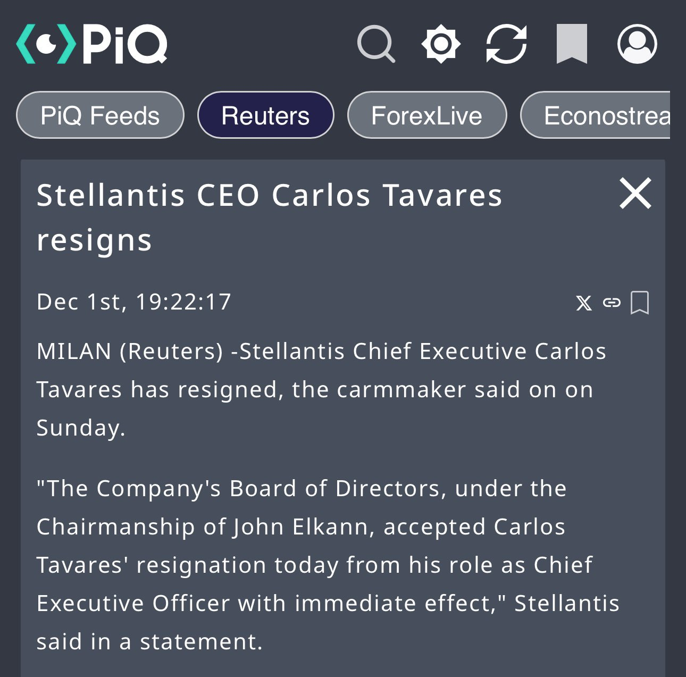Click the Dec 1st 19:22:17 timestamp
The height and width of the screenshot is (677, 686).
(x=134, y=302)
